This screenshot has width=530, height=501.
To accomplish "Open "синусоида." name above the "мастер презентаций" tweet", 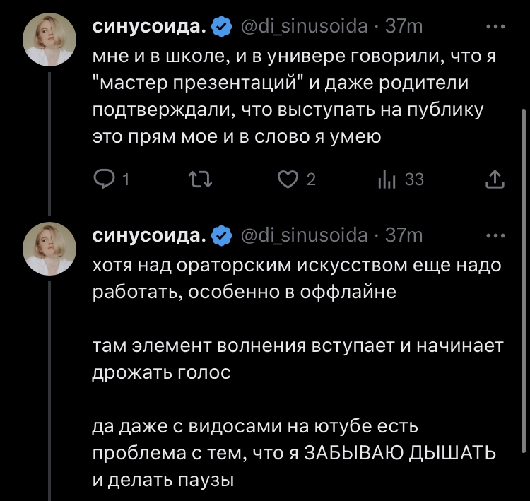I will coord(150,27).
